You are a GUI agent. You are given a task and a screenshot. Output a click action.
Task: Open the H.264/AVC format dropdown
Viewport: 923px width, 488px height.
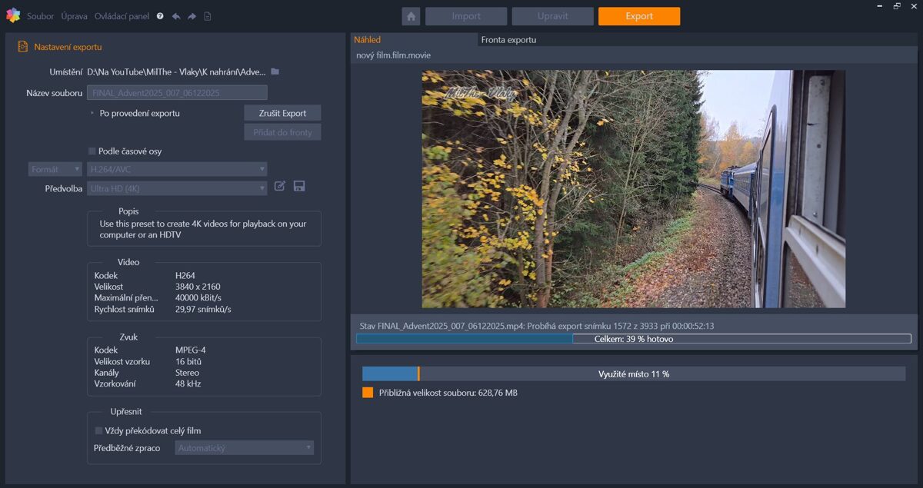point(177,169)
